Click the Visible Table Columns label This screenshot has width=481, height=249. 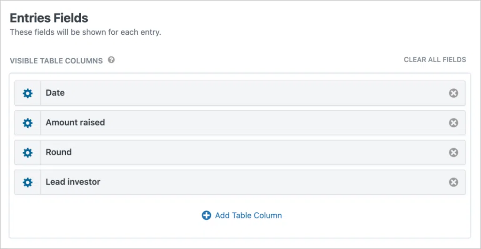[56, 61]
